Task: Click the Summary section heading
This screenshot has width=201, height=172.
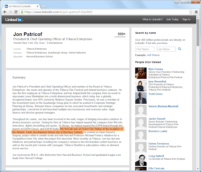Action: pos(19,77)
